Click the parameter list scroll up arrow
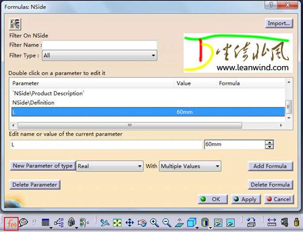This screenshot has width=303, height=232. tap(288, 82)
